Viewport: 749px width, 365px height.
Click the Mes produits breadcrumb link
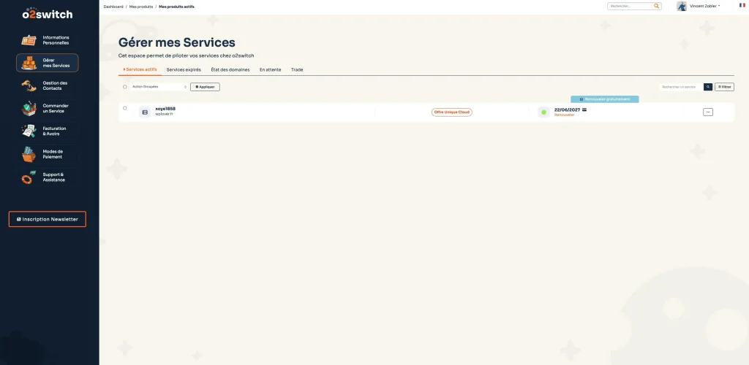141,7
